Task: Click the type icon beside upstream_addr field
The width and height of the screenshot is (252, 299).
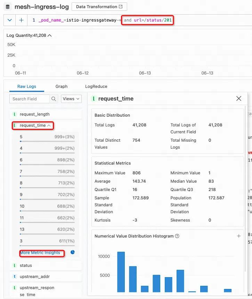Action: click(x=14, y=277)
